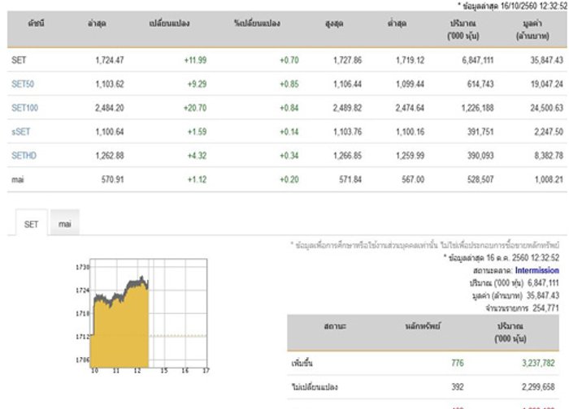Screen dimensions: 569x409
Task: Select mai change value +1.12
Action: [x=197, y=179]
